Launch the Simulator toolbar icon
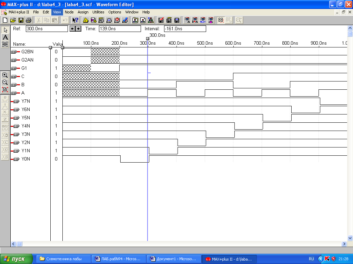 point(109,20)
